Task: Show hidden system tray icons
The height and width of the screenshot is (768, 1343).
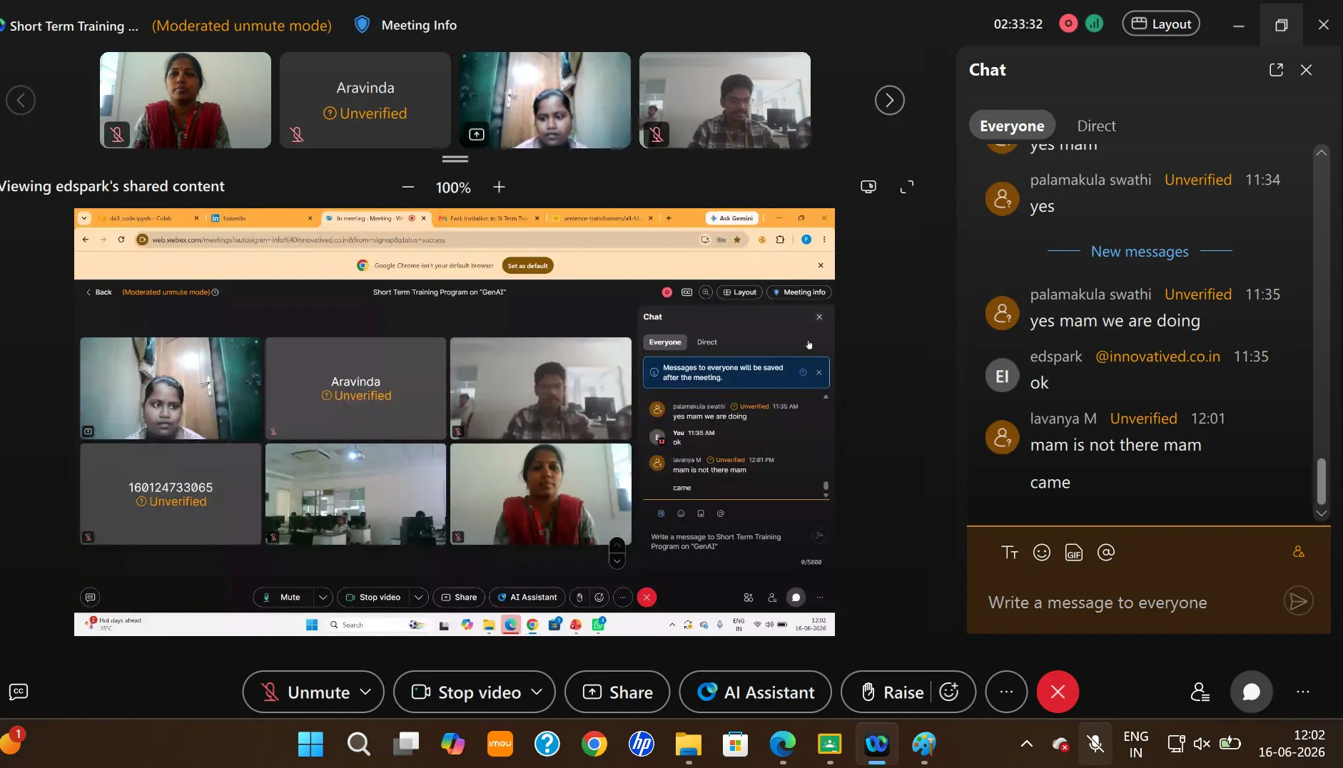Action: (1027, 744)
